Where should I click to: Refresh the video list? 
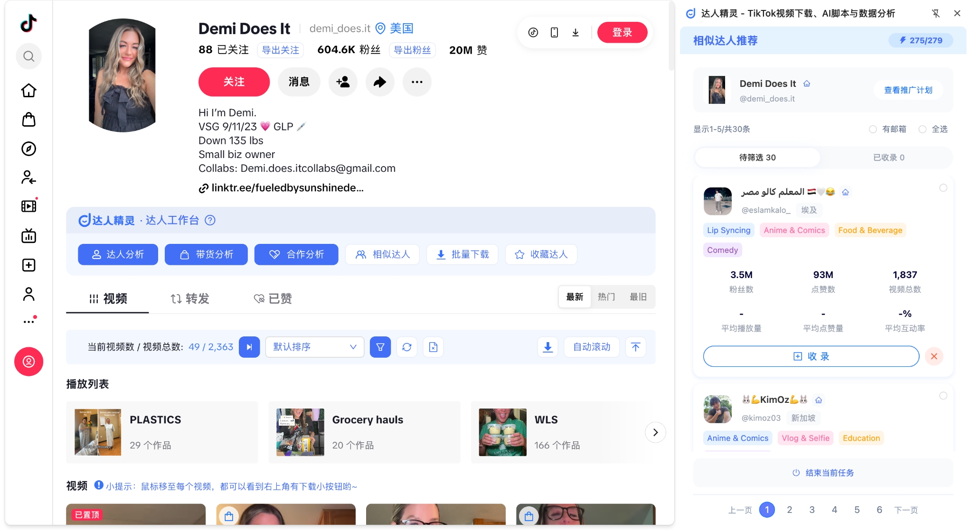click(x=407, y=347)
